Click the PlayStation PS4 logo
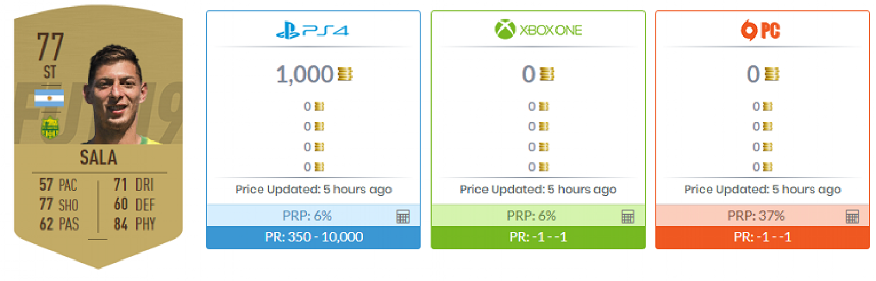Image resolution: width=876 pixels, height=281 pixels. point(313,30)
